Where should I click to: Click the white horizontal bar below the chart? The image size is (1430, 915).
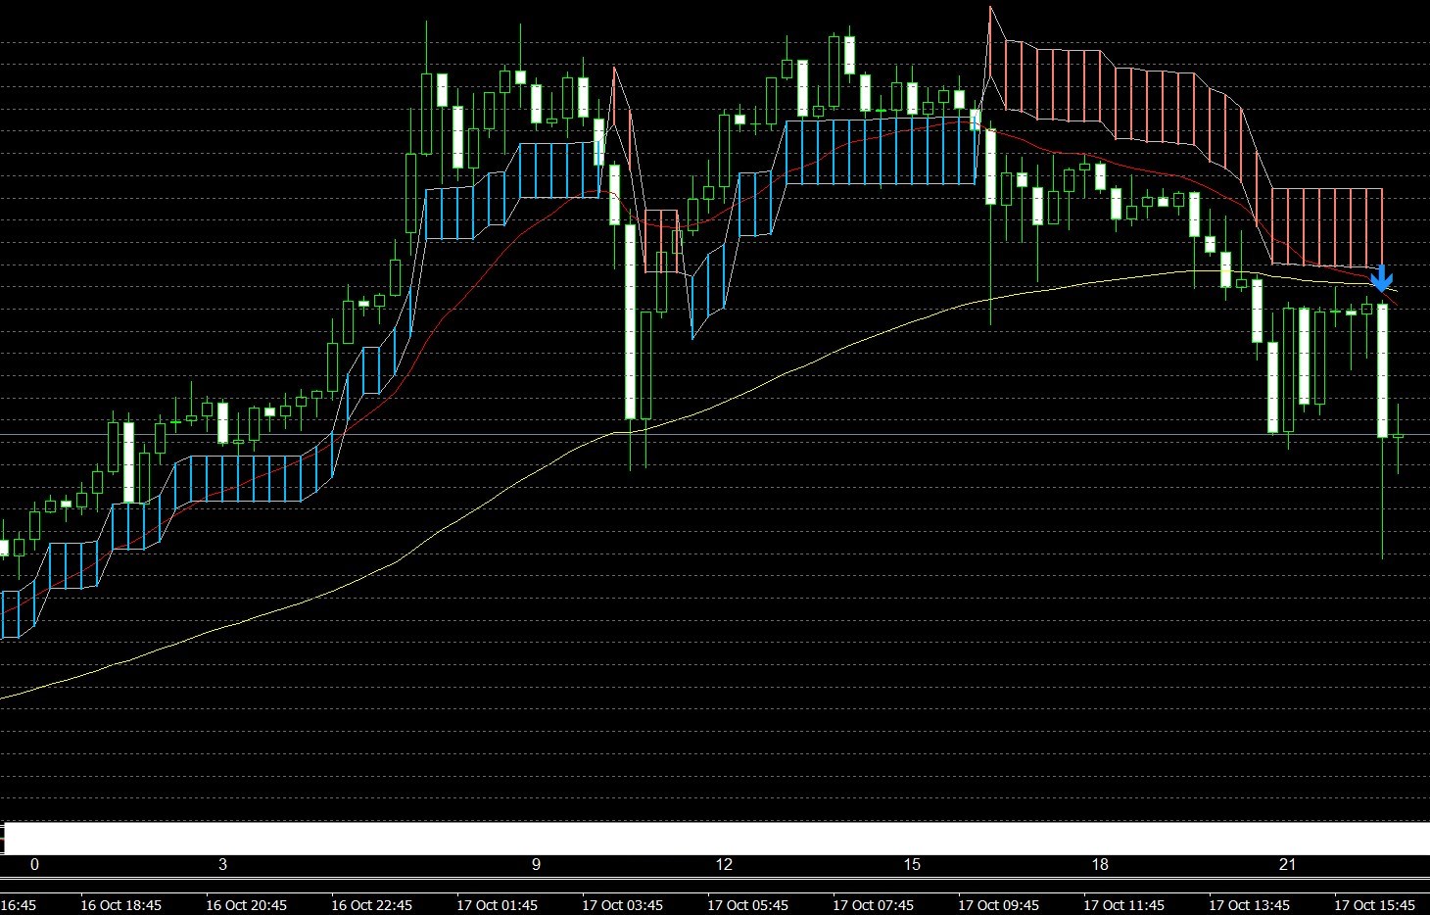[715, 839]
